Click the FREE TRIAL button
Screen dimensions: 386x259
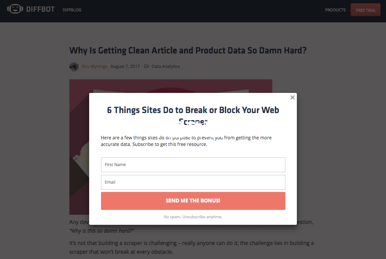pyautogui.click(x=365, y=10)
